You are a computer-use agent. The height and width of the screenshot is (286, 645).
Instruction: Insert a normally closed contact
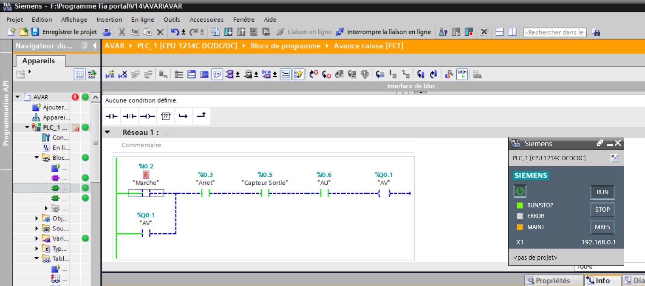point(129,116)
